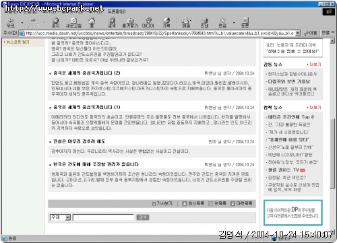Expand the Links (연결) toolbar chevron
Image resolution: width=337 pixels, height=243 pixels.
coord(333,33)
